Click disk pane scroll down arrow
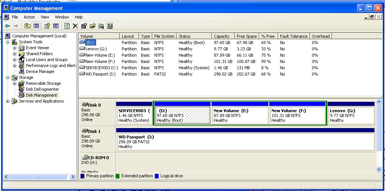Viewport: 385px width, 191px height. point(379,169)
